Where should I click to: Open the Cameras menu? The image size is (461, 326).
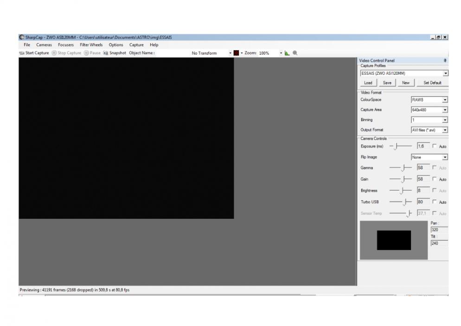[44, 45]
